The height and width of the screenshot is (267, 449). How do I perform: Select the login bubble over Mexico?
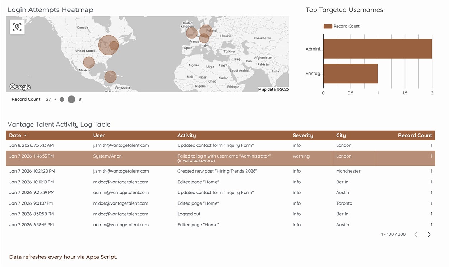[89, 62]
